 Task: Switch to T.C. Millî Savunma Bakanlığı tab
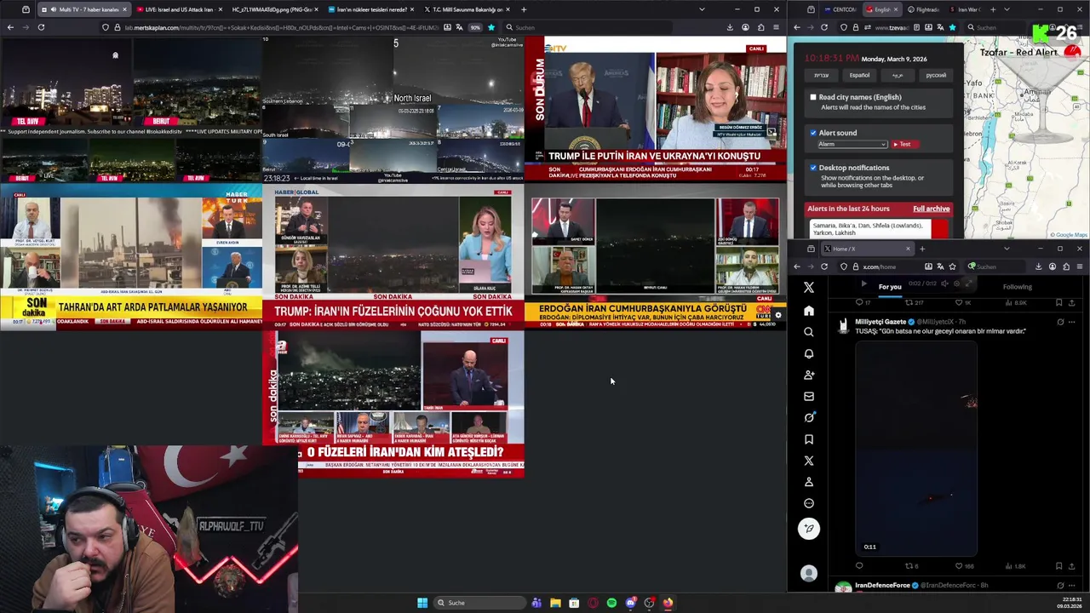click(468, 9)
